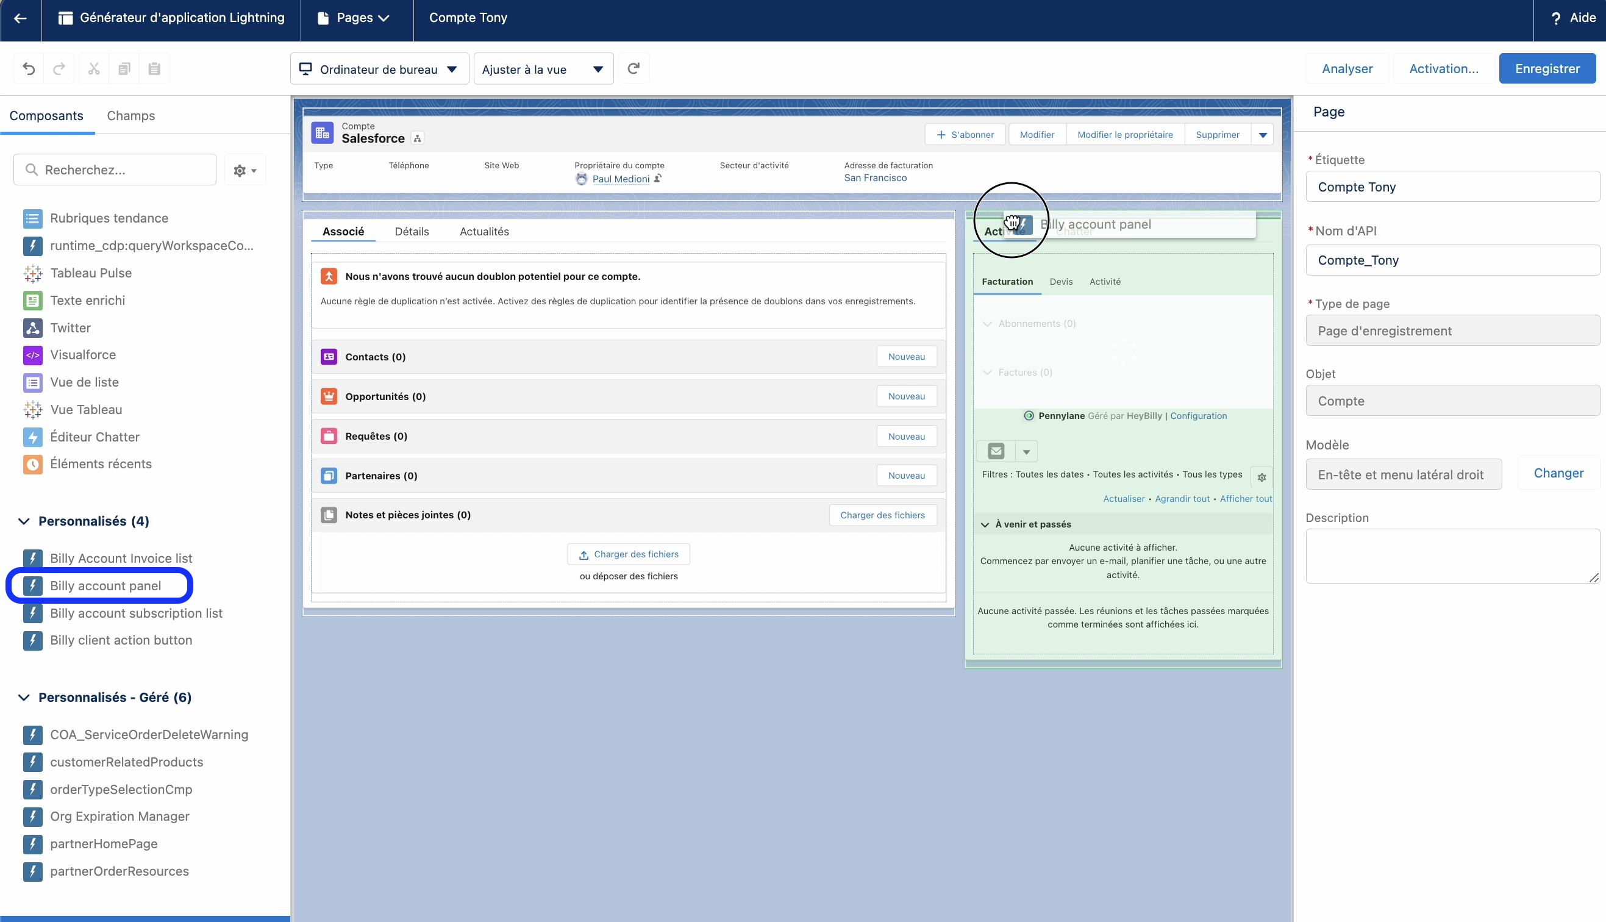This screenshot has width=1606, height=922.
Task: Open the Ajuster à la vue zoom dropdown
Action: [543, 69]
